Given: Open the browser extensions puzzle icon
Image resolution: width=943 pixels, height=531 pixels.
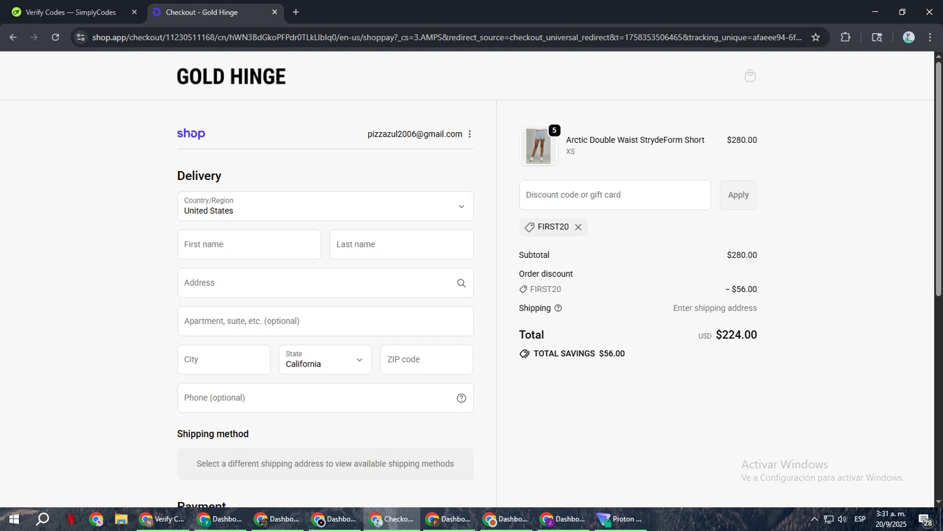Looking at the screenshot, I should (x=845, y=37).
